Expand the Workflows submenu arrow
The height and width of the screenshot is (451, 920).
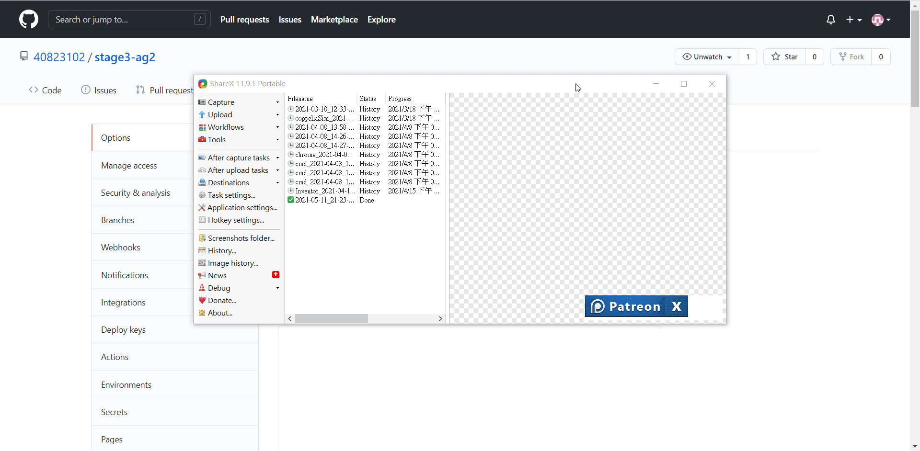coord(277,127)
